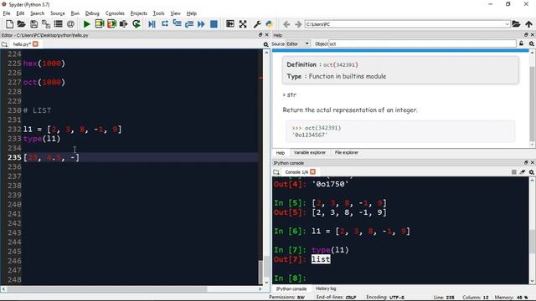536x301 pixels.
Task: Open the File menu
Action: [7, 13]
